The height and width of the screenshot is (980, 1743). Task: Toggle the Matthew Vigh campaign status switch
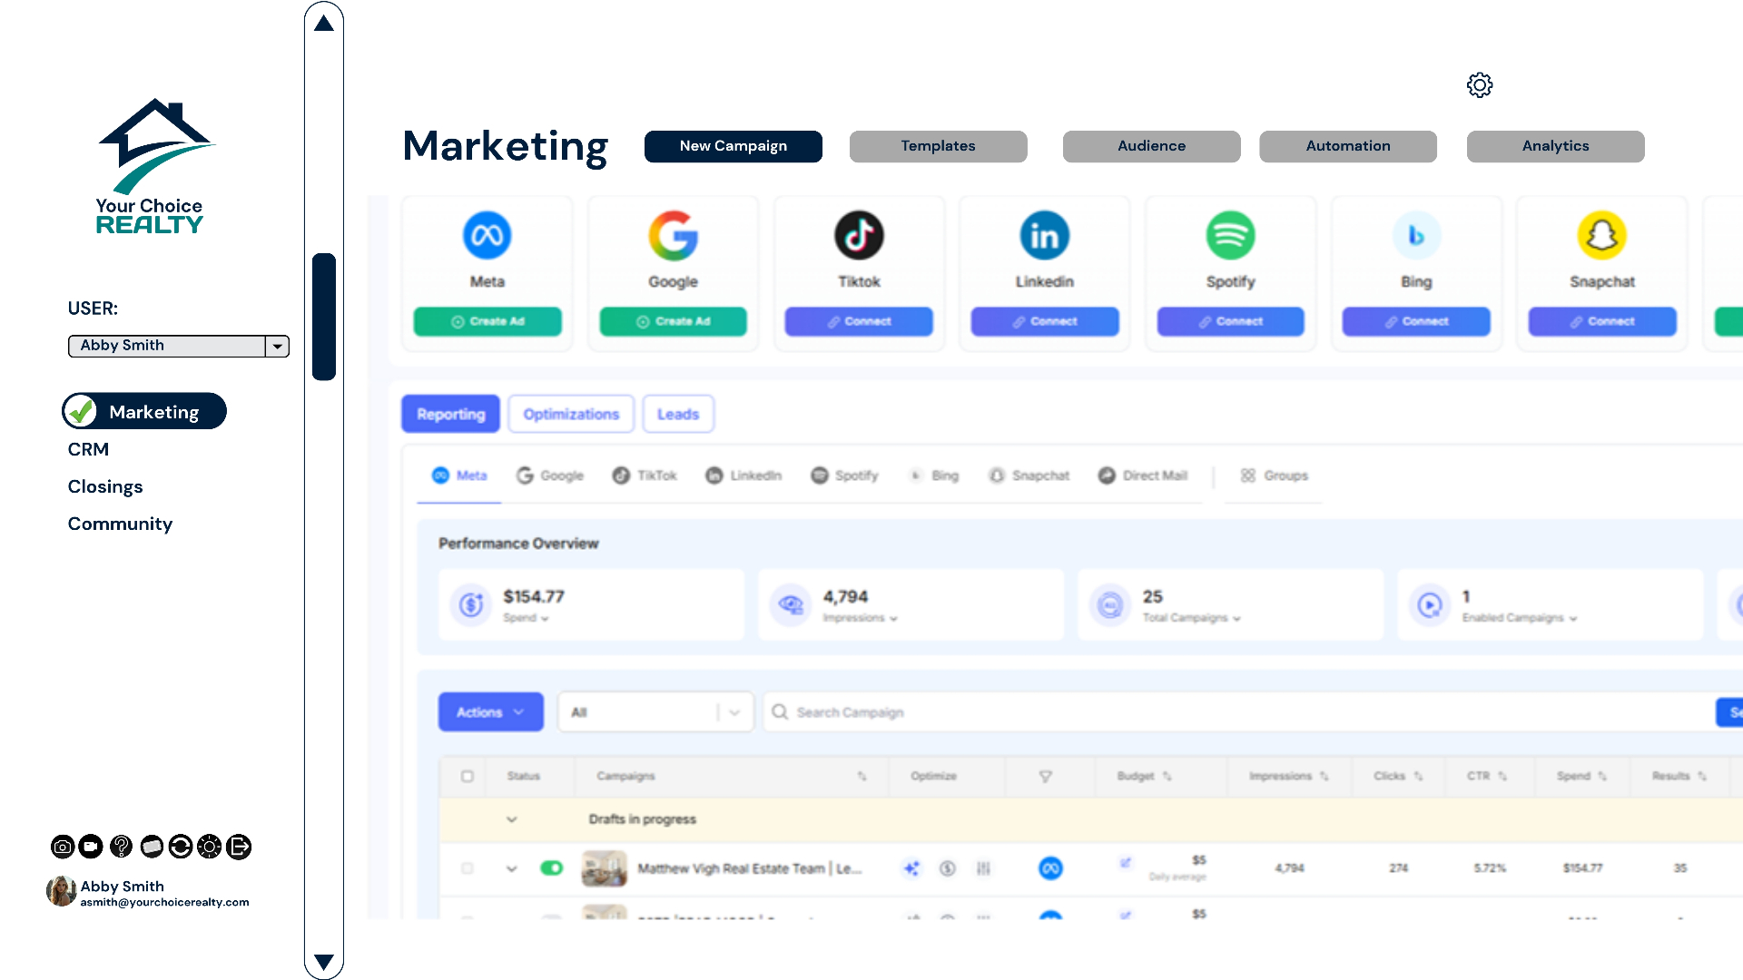[x=552, y=868]
